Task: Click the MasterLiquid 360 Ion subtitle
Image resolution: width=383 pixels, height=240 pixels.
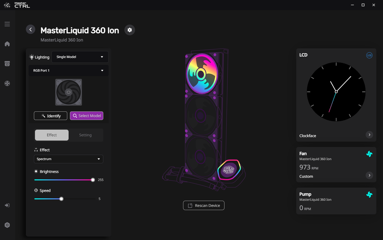Action: (x=62, y=40)
